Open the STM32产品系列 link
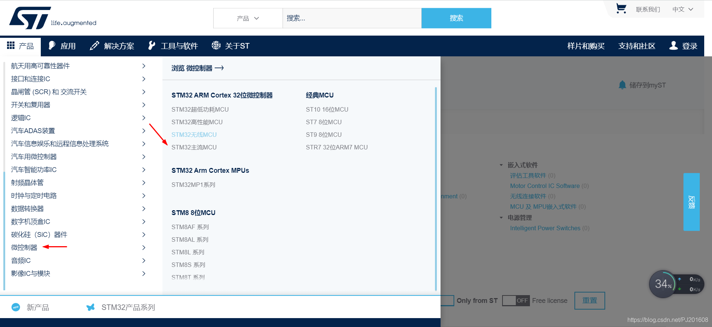The height and width of the screenshot is (327, 712). [128, 307]
